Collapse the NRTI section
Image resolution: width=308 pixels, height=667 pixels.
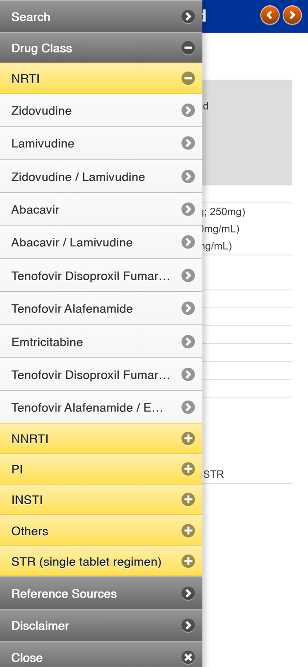[x=188, y=77]
